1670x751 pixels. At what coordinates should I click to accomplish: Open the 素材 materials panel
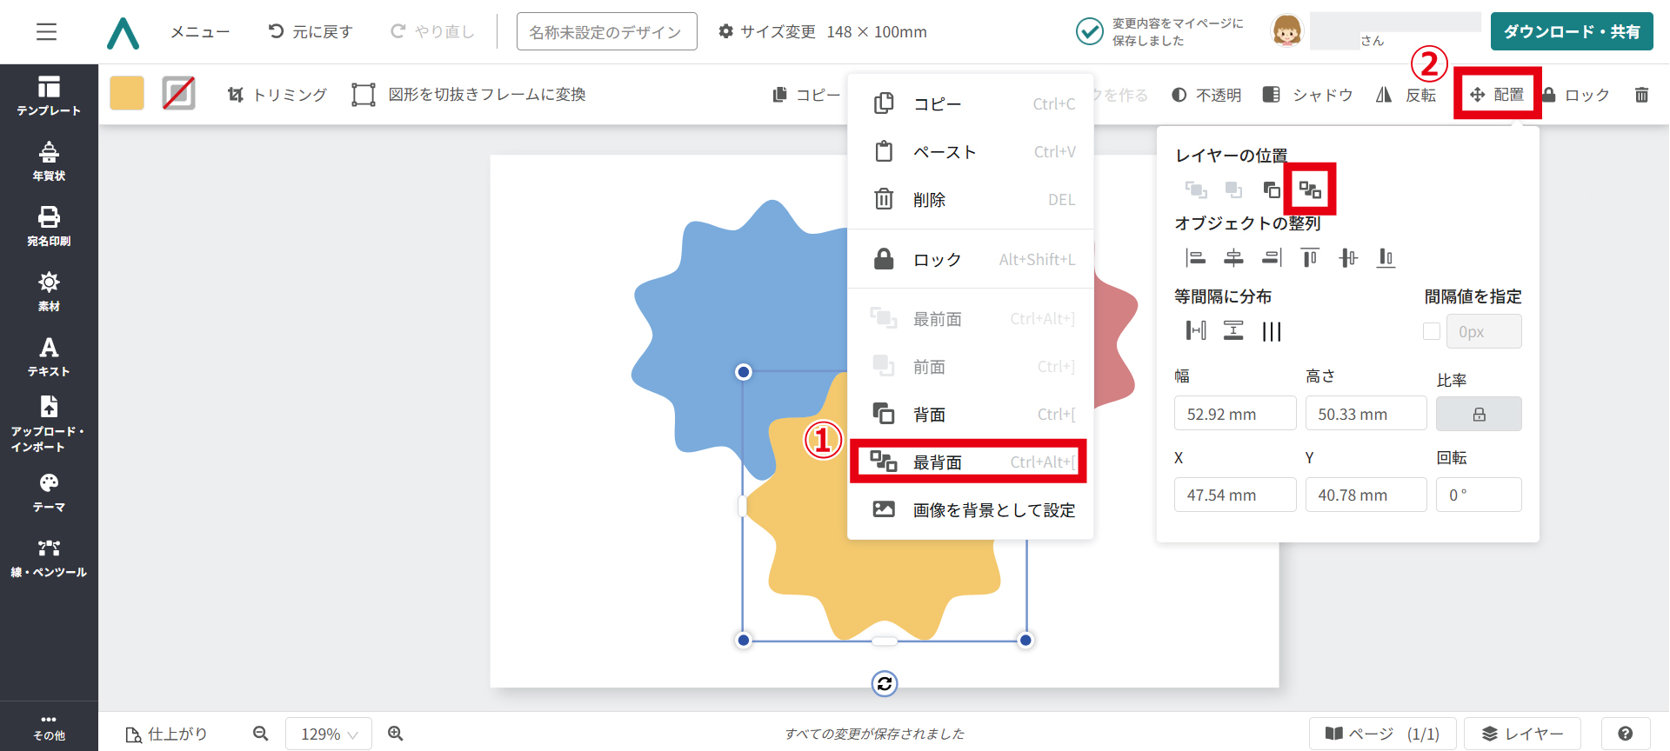[49, 291]
